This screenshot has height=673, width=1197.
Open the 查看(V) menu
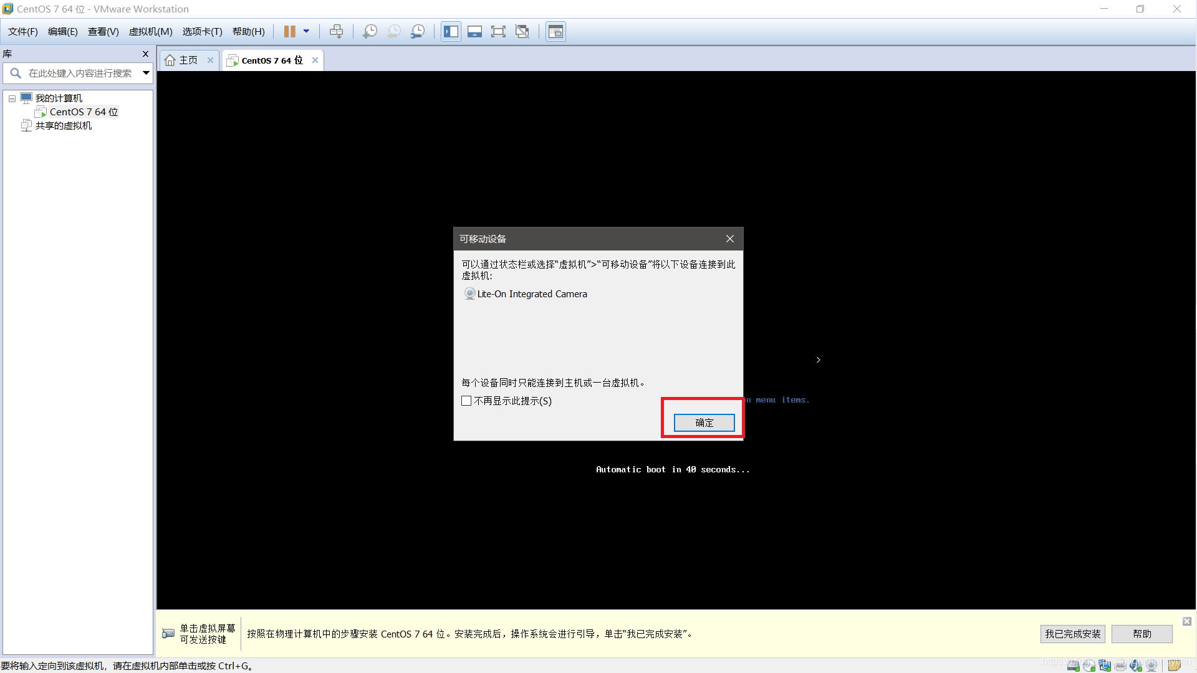(x=103, y=32)
